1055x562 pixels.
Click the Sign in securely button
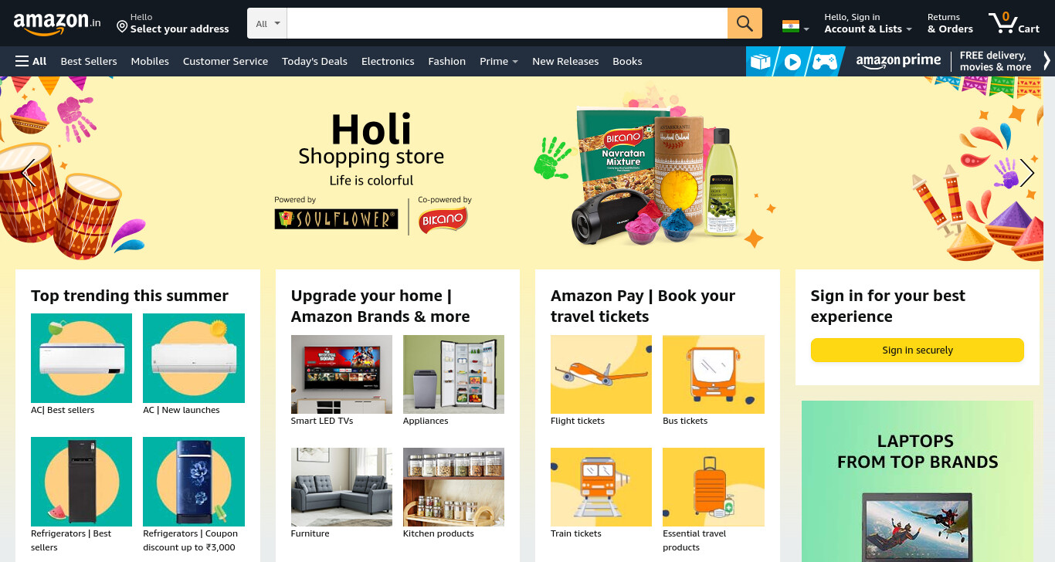point(917,350)
